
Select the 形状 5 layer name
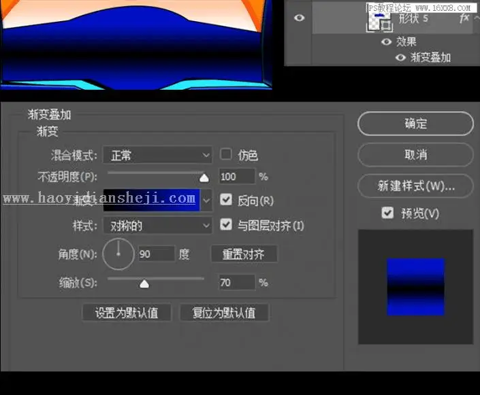[x=413, y=18]
